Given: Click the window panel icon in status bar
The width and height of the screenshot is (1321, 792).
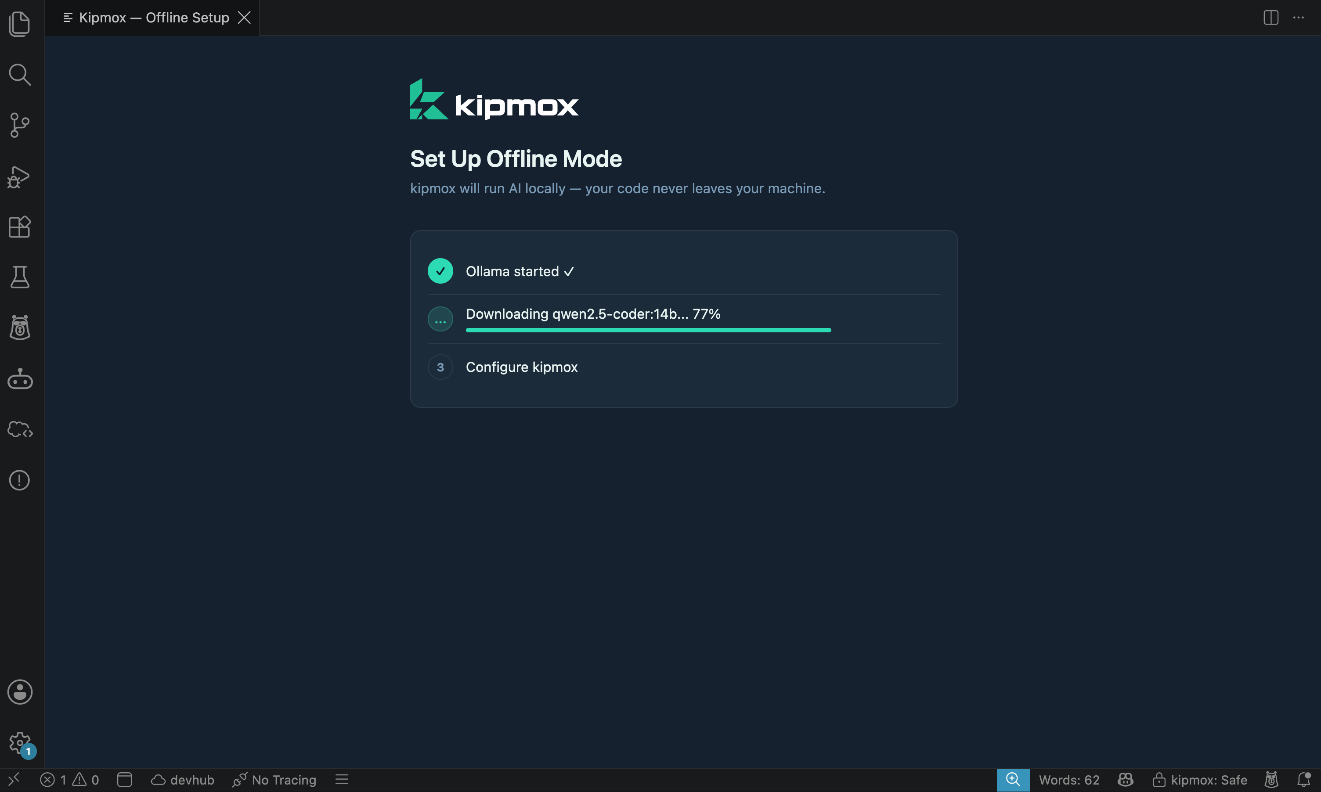Looking at the screenshot, I should point(124,780).
